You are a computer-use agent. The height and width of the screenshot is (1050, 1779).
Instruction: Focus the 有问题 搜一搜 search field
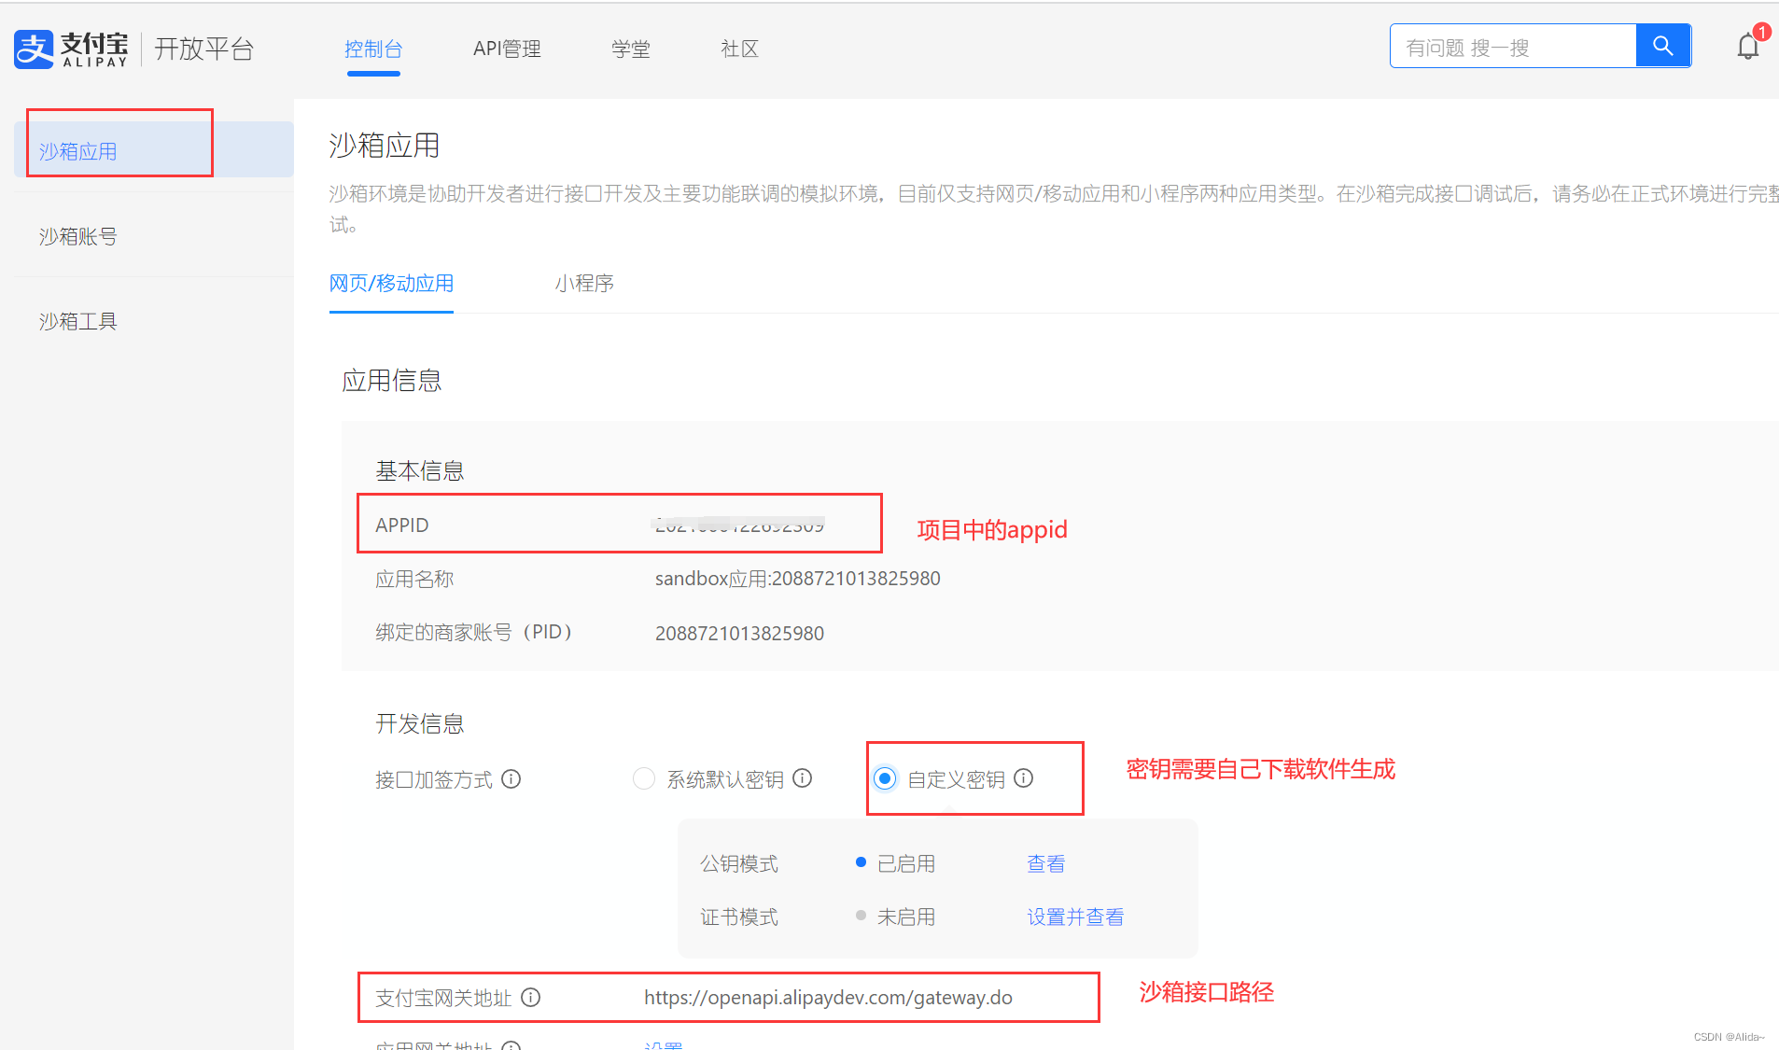coord(1513,47)
